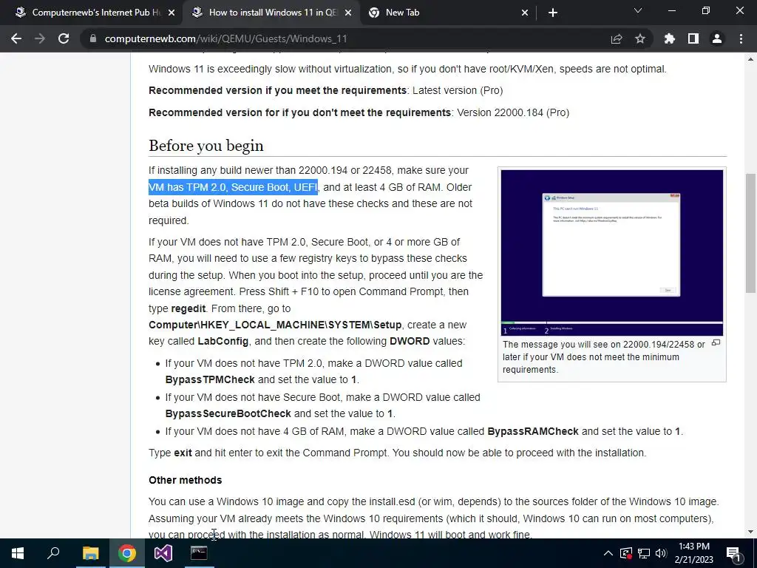Open File Explorer from the taskbar

pos(90,553)
